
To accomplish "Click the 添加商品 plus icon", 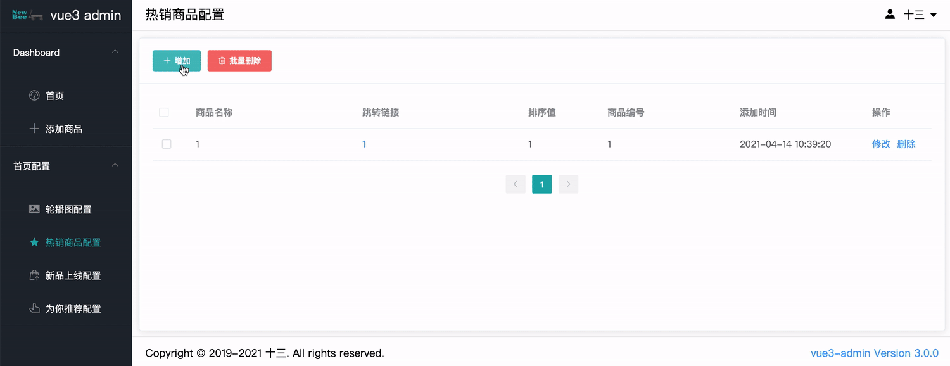I will coord(34,128).
